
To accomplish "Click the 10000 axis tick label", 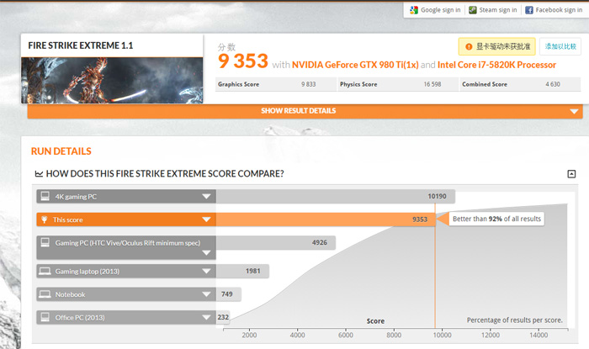I will click(x=442, y=335).
